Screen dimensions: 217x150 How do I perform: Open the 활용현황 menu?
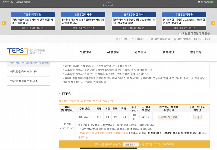[x=196, y=52]
